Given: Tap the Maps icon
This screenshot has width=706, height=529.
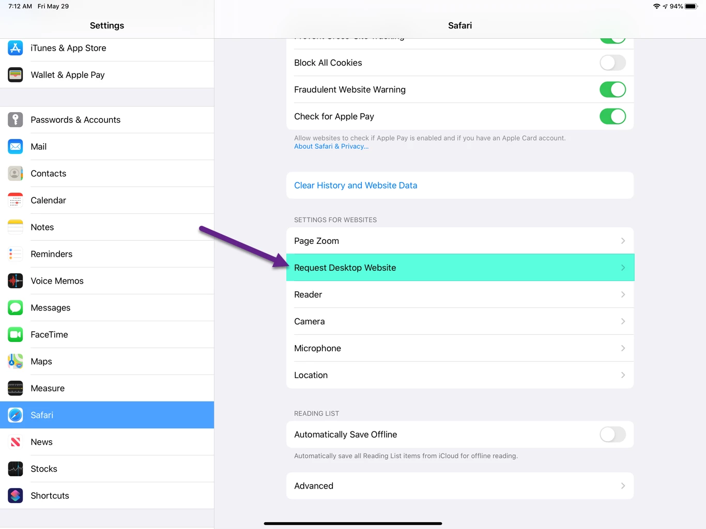Looking at the screenshot, I should (x=16, y=362).
